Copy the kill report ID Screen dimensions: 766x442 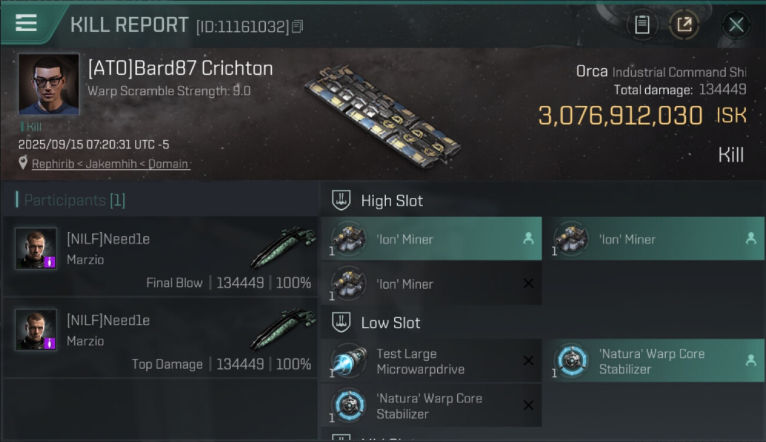(297, 27)
